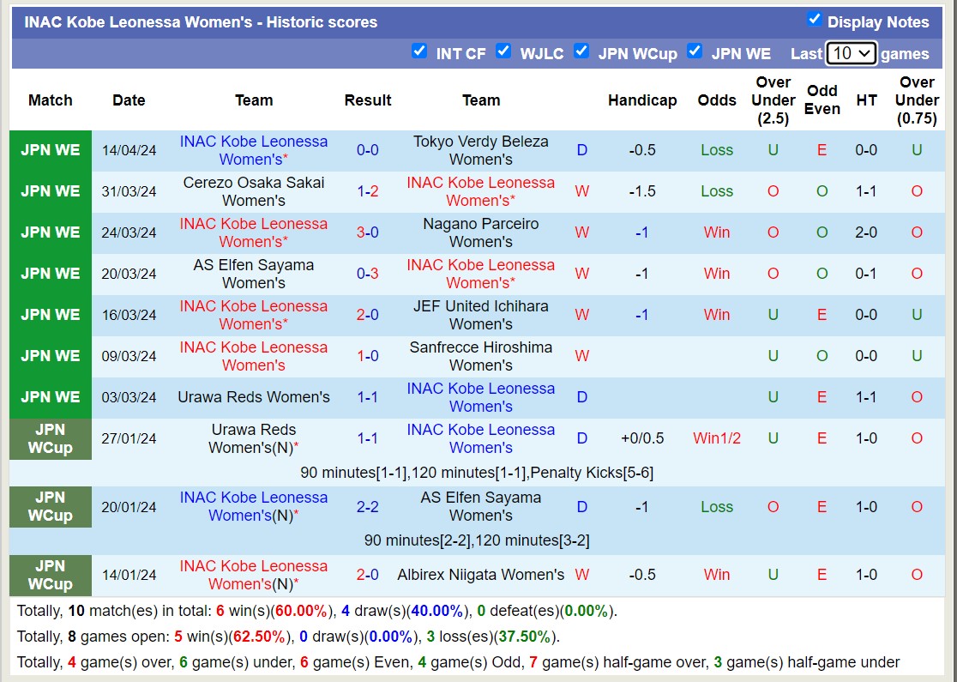Screen dimensions: 957x682
Task: Disable the JPN WCup filter checkbox
Action: coord(581,51)
